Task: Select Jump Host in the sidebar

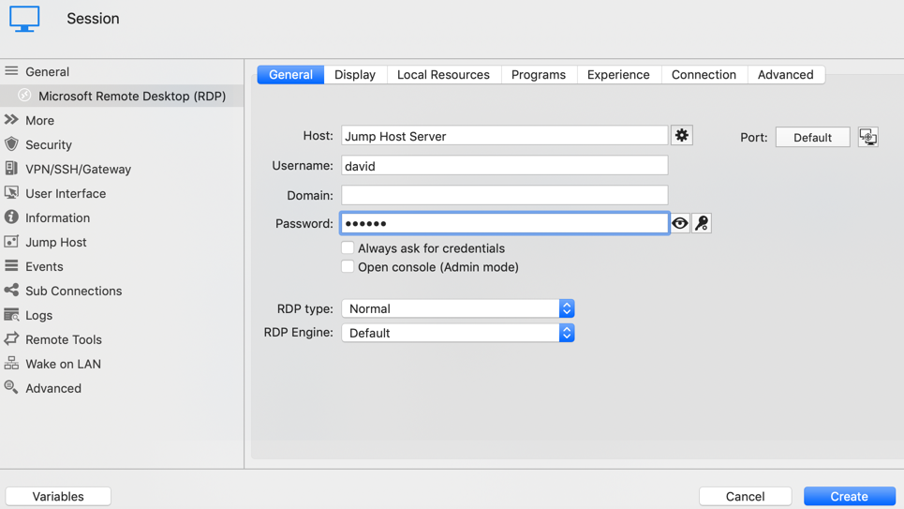Action: (x=55, y=242)
